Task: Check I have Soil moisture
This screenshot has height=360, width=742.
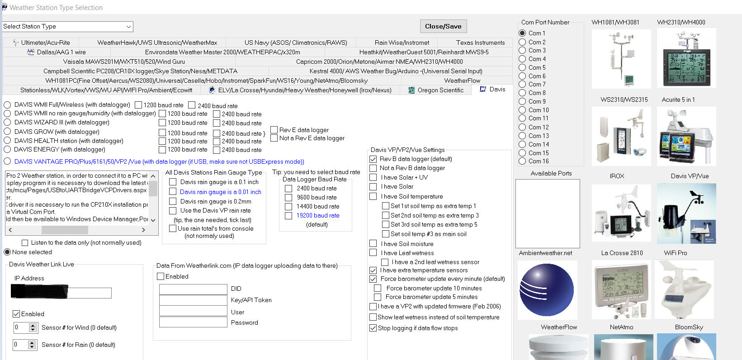Action: click(373, 244)
